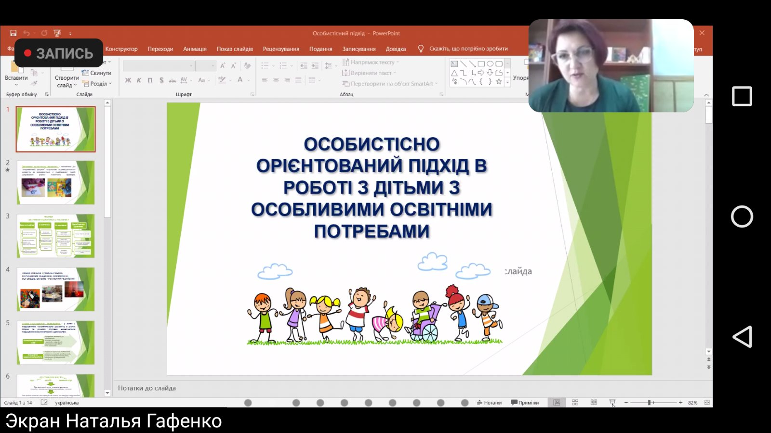
Task: Save the presentation from Quick Access toolbar
Action: tap(13, 33)
